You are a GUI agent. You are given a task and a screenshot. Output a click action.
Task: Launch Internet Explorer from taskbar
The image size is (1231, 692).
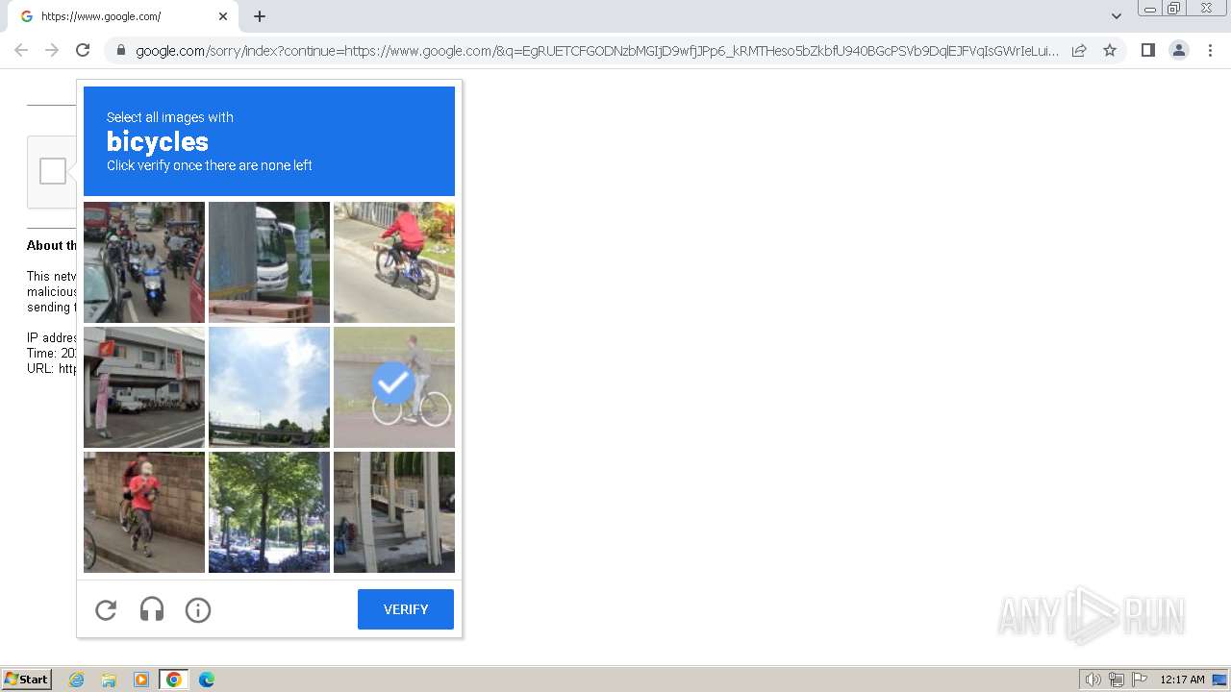coord(77,680)
